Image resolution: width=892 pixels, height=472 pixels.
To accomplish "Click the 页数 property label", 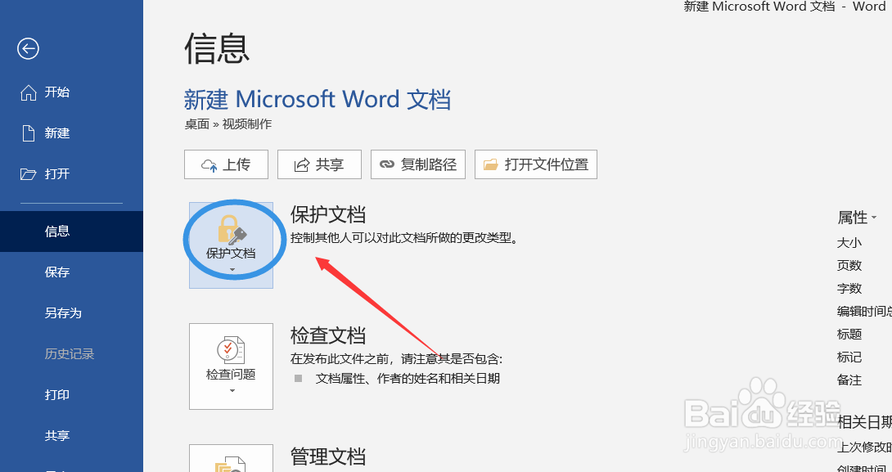I will tap(849, 266).
